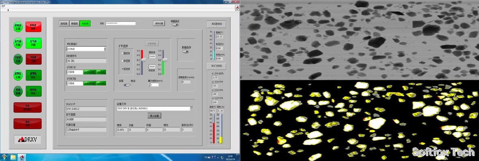Click the V. DG X-ray source model field
The image size is (479, 161).
(x=86, y=61)
